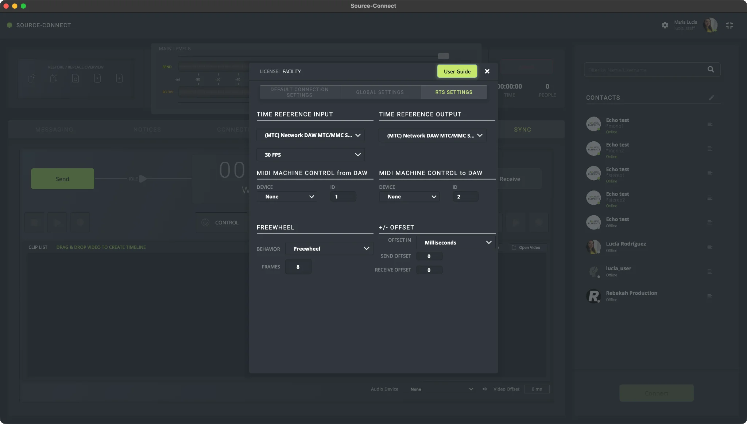Click the play button below Receive
This screenshot has height=424, width=747.
coord(516,223)
